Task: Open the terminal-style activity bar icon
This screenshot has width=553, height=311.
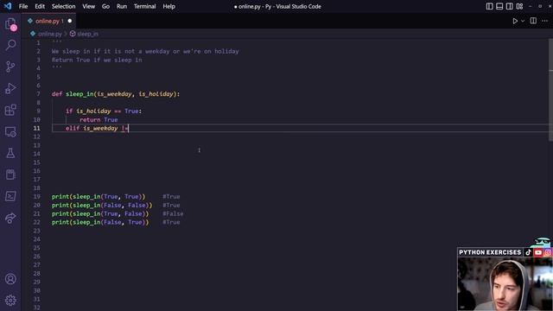Action: point(10,196)
